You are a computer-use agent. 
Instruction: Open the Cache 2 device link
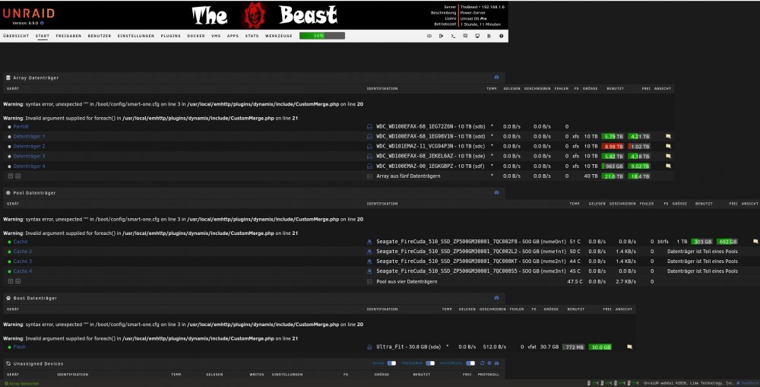point(23,251)
